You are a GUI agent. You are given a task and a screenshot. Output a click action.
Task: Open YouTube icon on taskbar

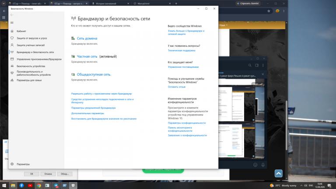coord(30,185)
